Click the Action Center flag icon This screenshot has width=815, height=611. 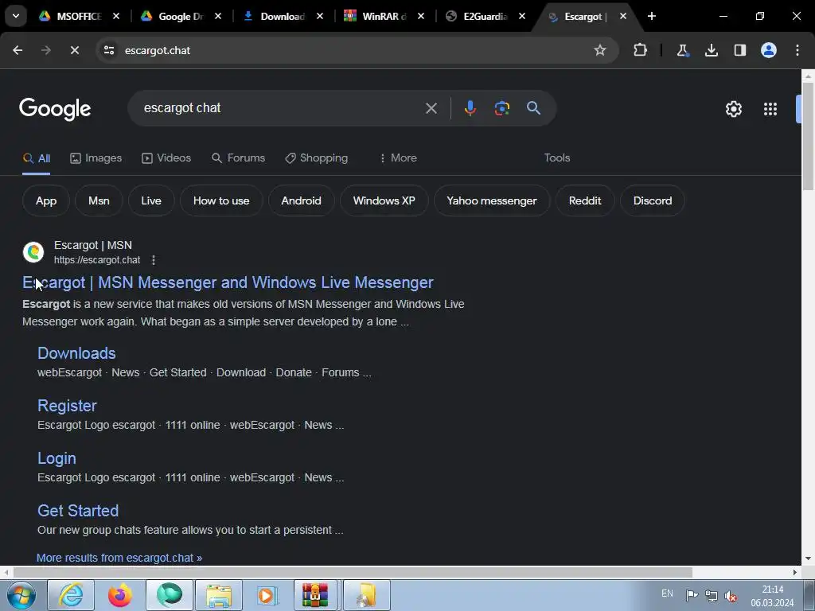pos(692,596)
